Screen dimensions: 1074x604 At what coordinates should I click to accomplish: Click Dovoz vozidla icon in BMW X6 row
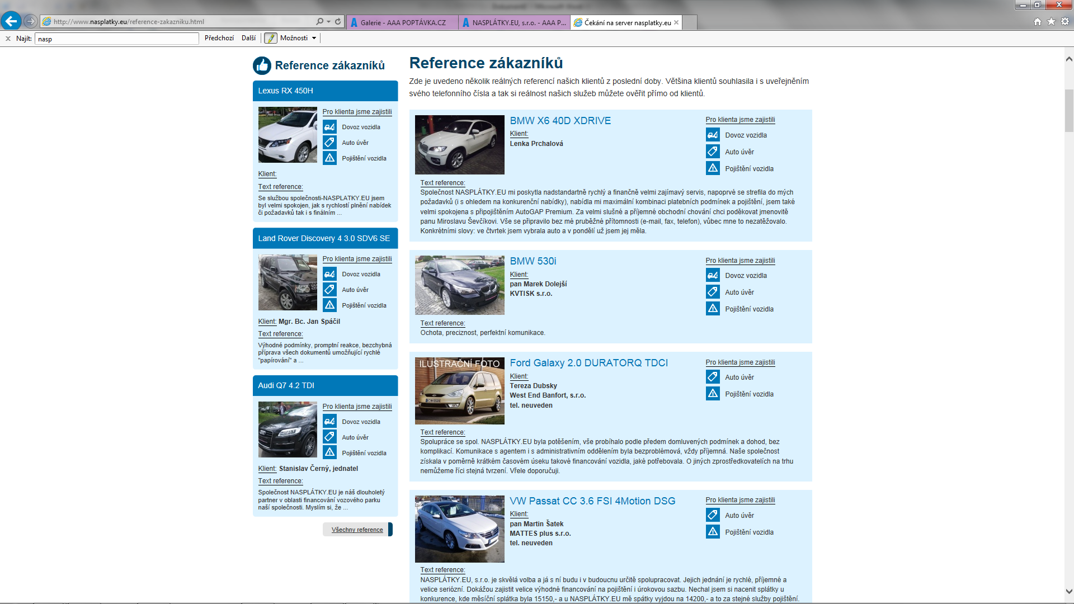[713, 135]
